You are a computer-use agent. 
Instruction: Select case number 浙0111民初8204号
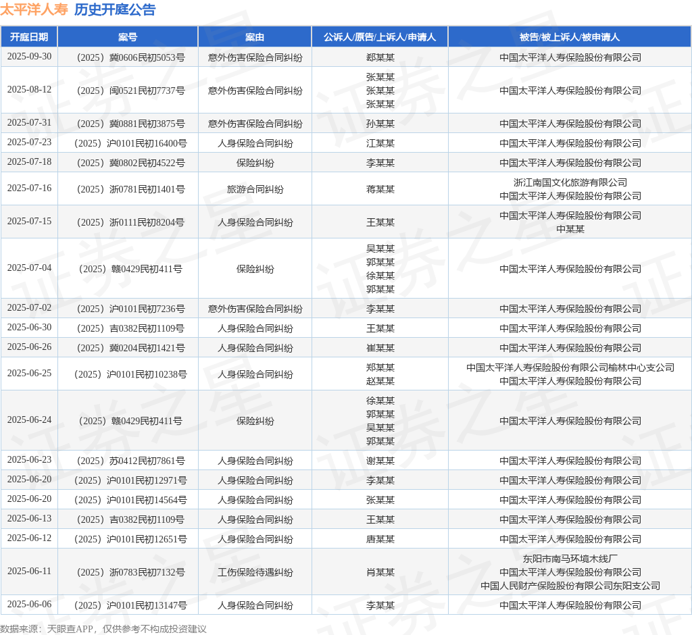(x=130, y=222)
